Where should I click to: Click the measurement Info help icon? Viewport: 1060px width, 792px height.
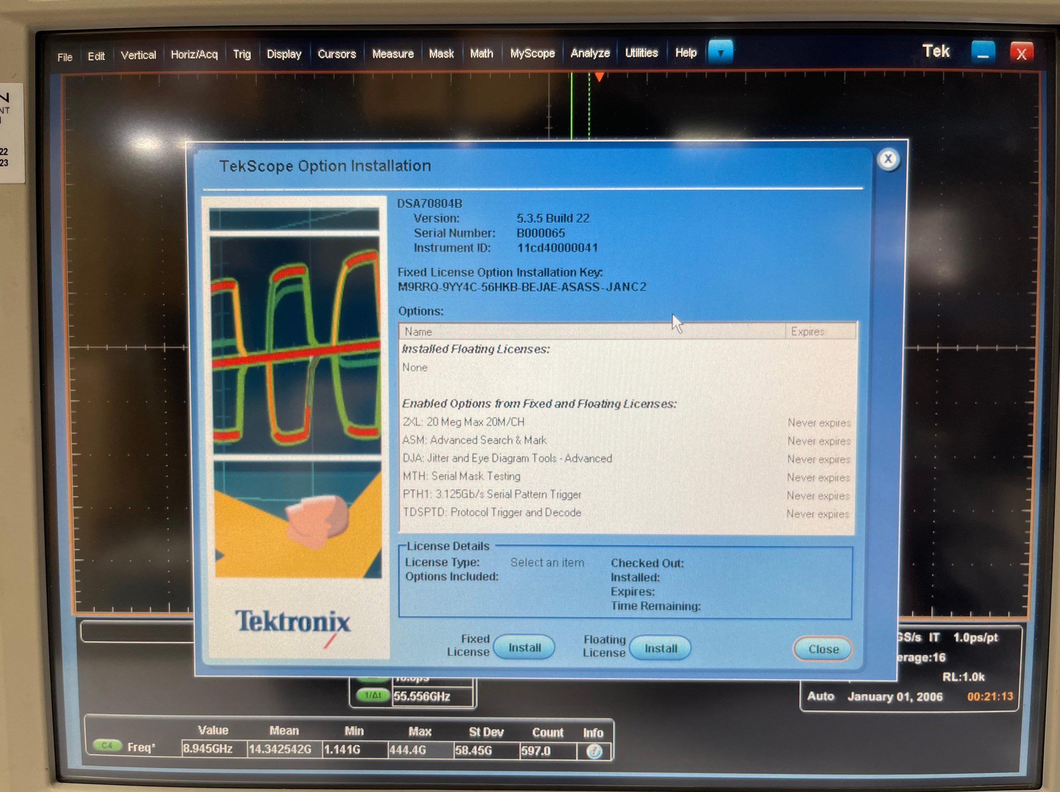click(x=594, y=751)
